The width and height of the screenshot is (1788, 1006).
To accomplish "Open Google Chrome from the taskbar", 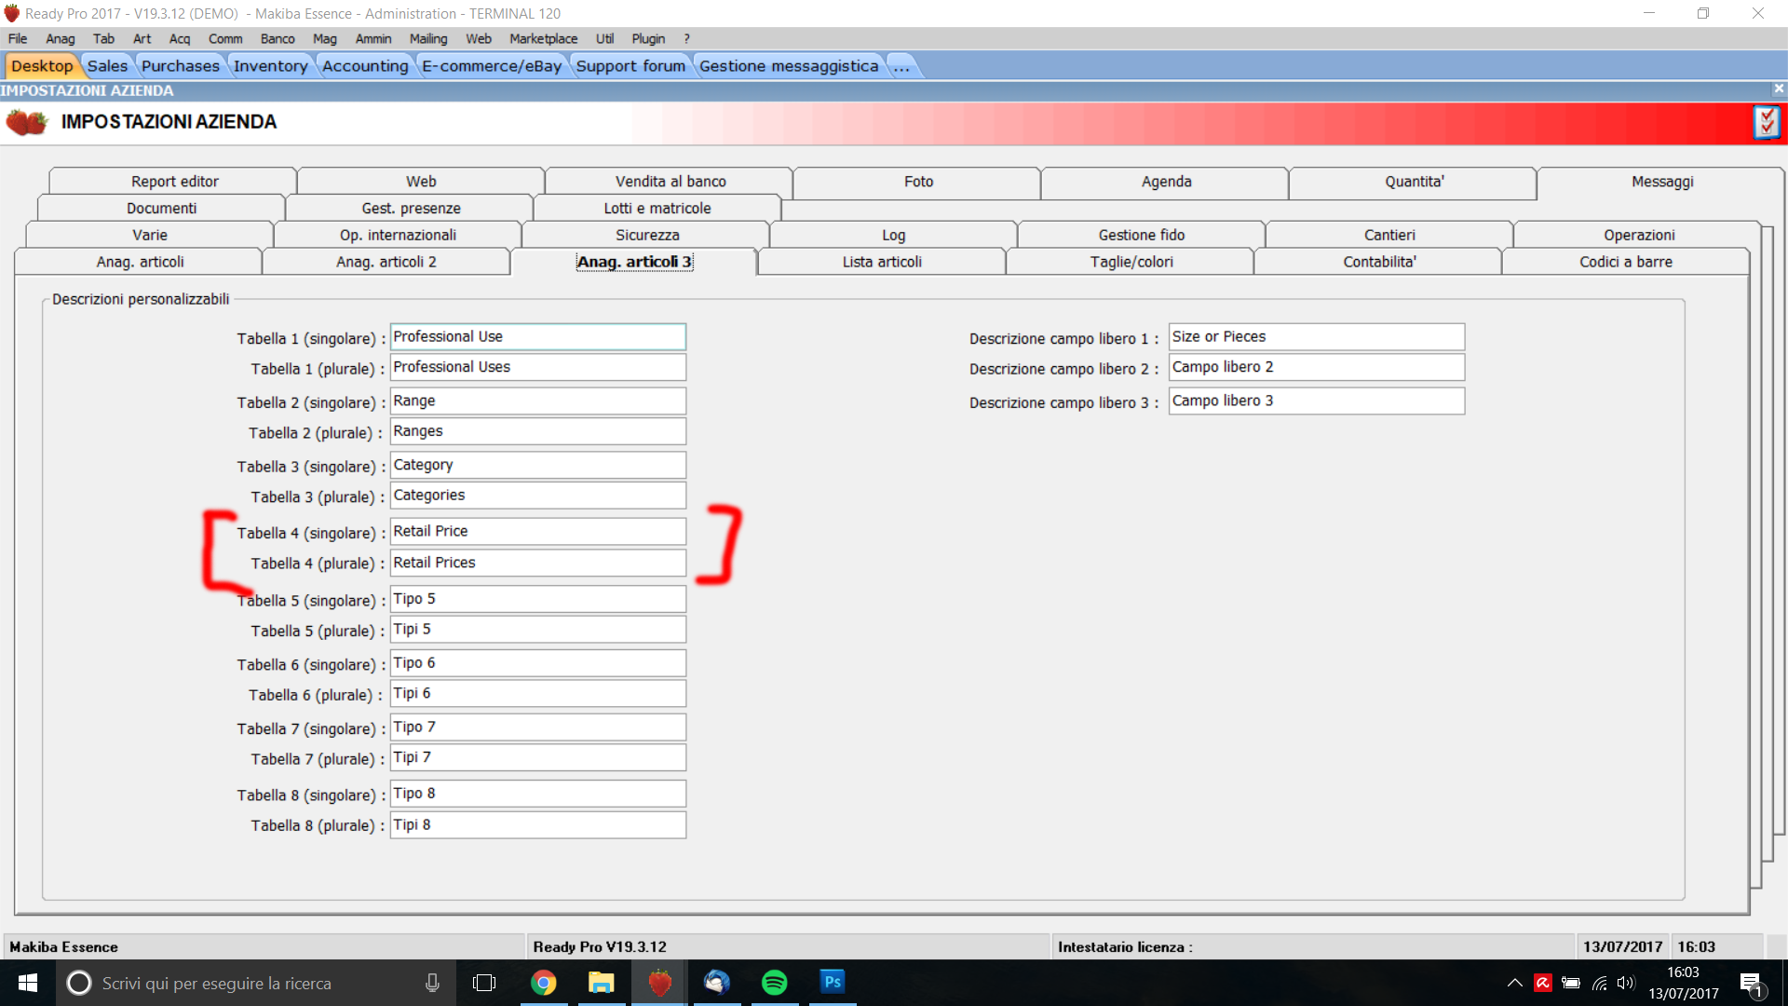I will click(543, 983).
